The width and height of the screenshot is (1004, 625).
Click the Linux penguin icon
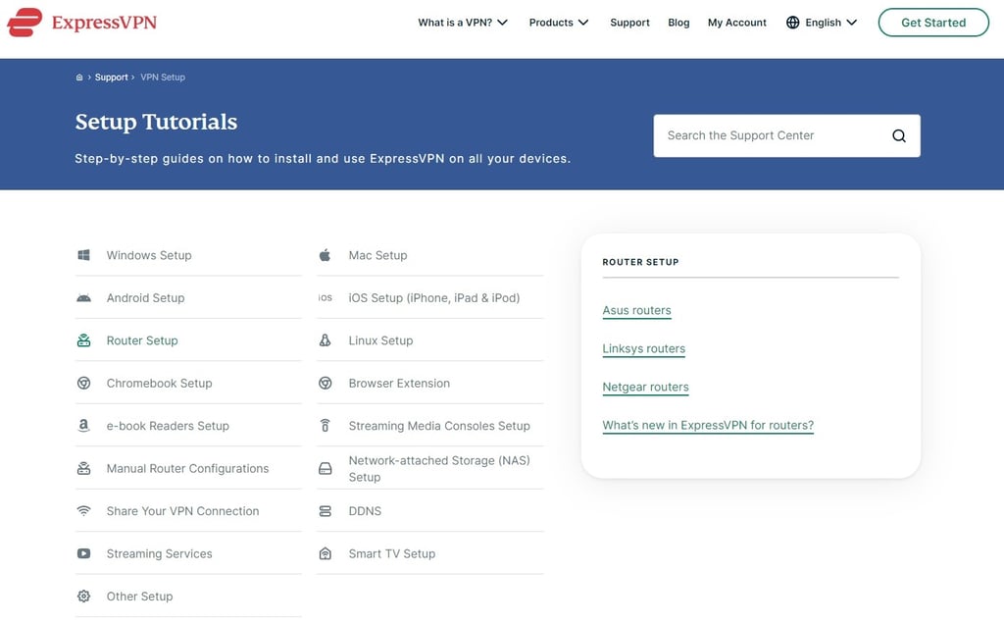(326, 340)
